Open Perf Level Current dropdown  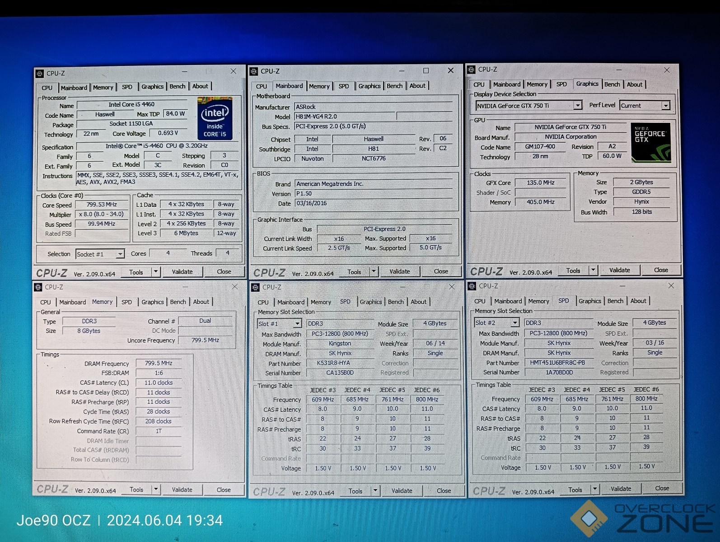click(665, 105)
